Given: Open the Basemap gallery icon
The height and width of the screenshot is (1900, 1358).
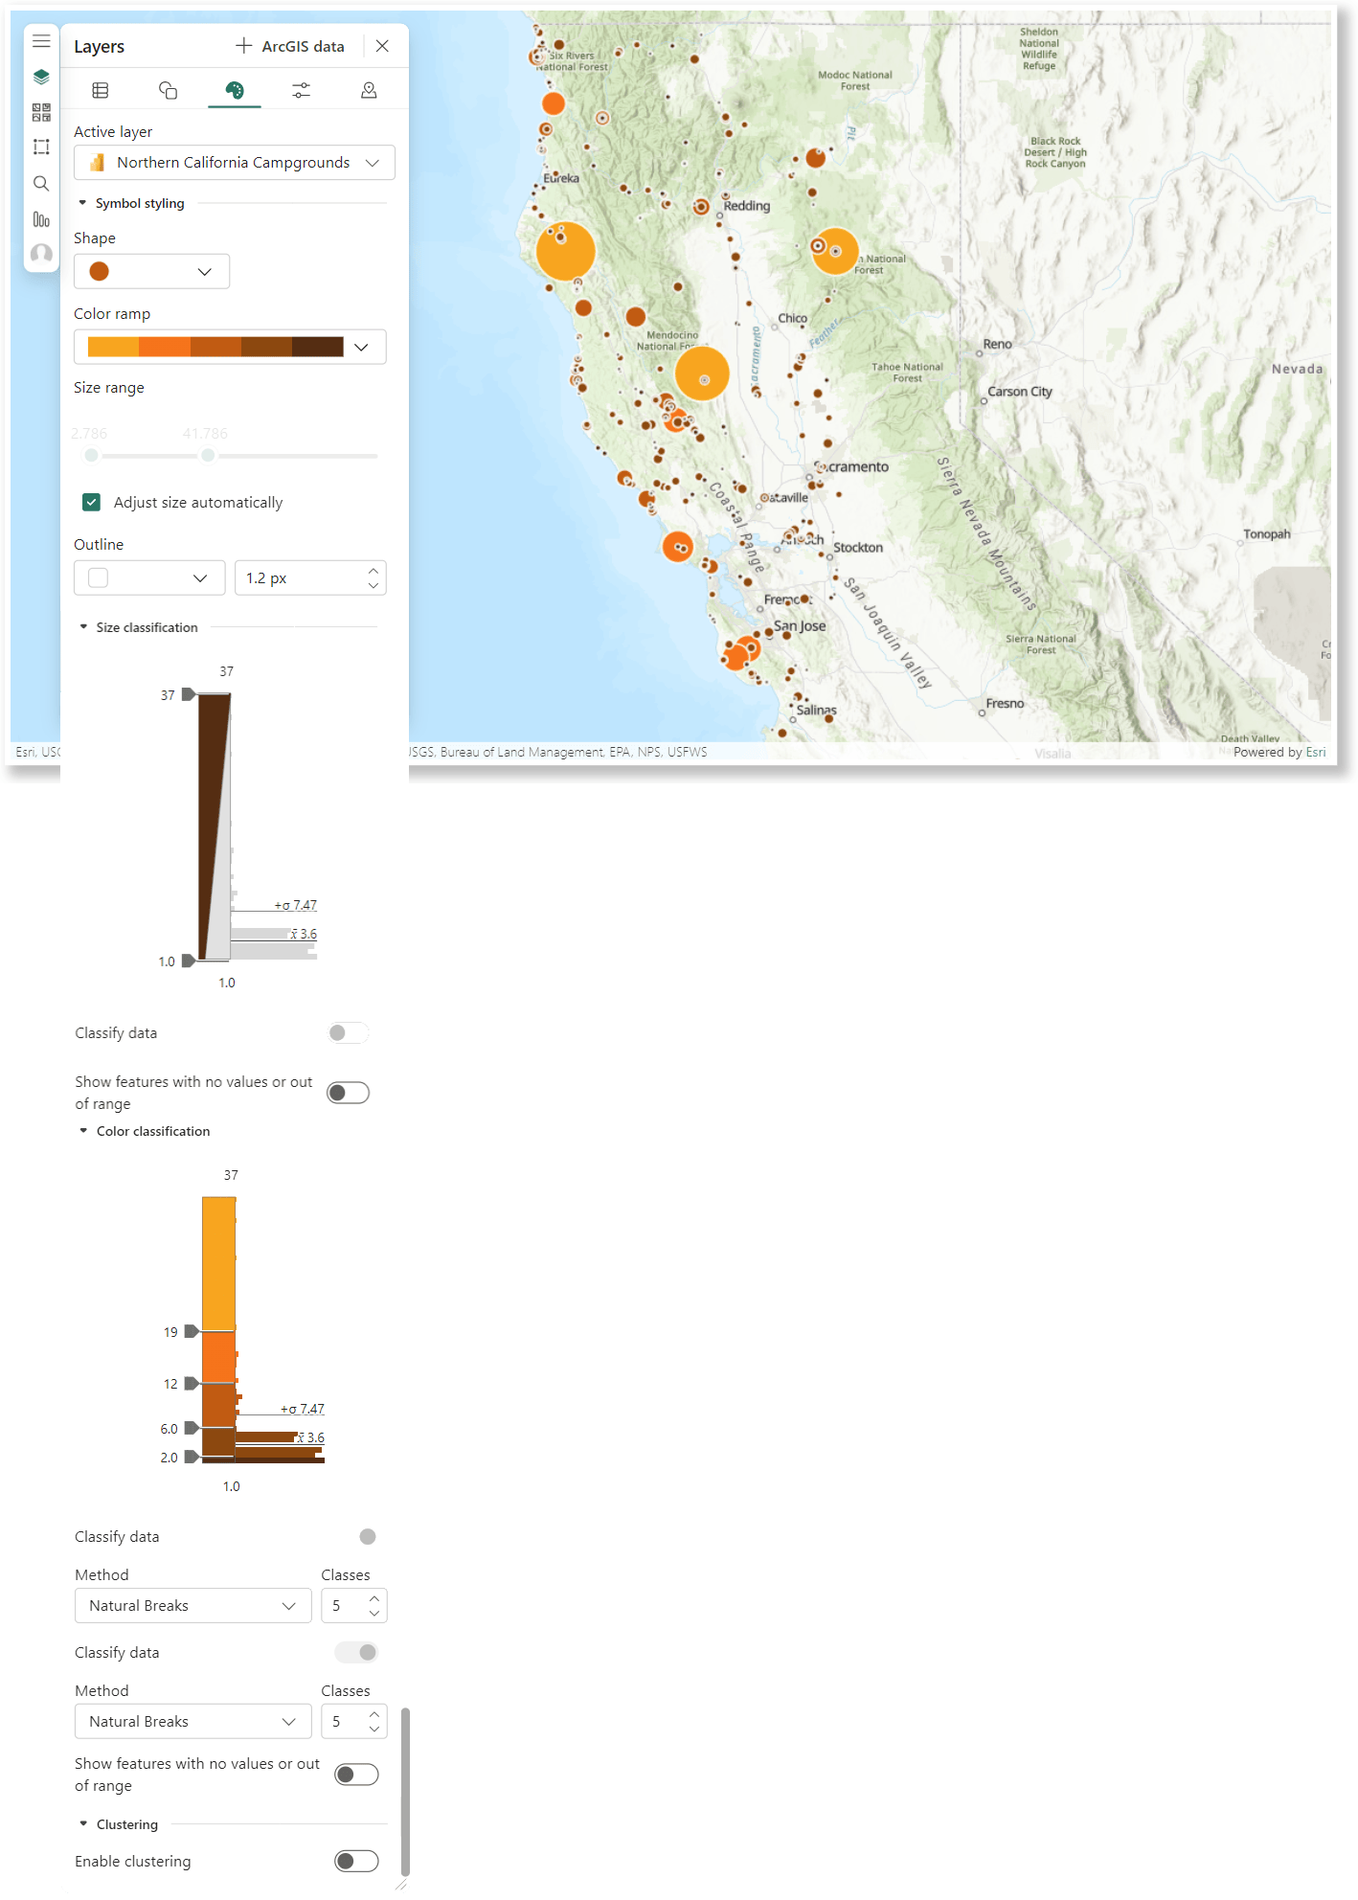Looking at the screenshot, I should pyautogui.click(x=41, y=112).
